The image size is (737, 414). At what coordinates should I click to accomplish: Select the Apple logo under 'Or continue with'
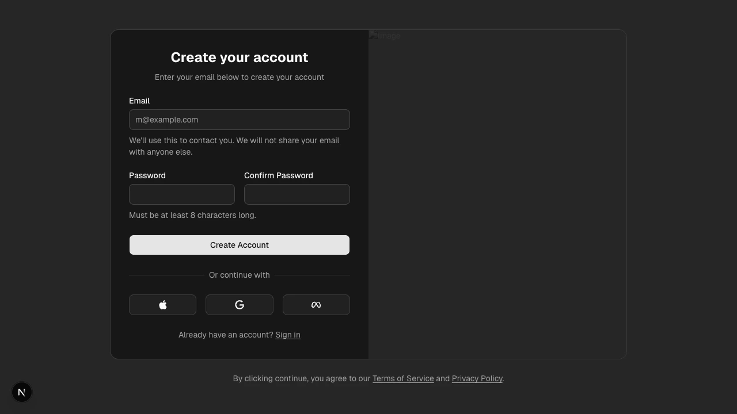click(162, 304)
